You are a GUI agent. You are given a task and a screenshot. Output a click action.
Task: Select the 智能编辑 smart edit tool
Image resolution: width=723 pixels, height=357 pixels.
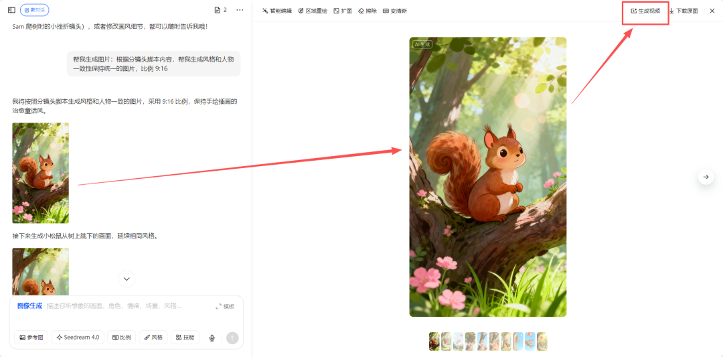tap(276, 11)
